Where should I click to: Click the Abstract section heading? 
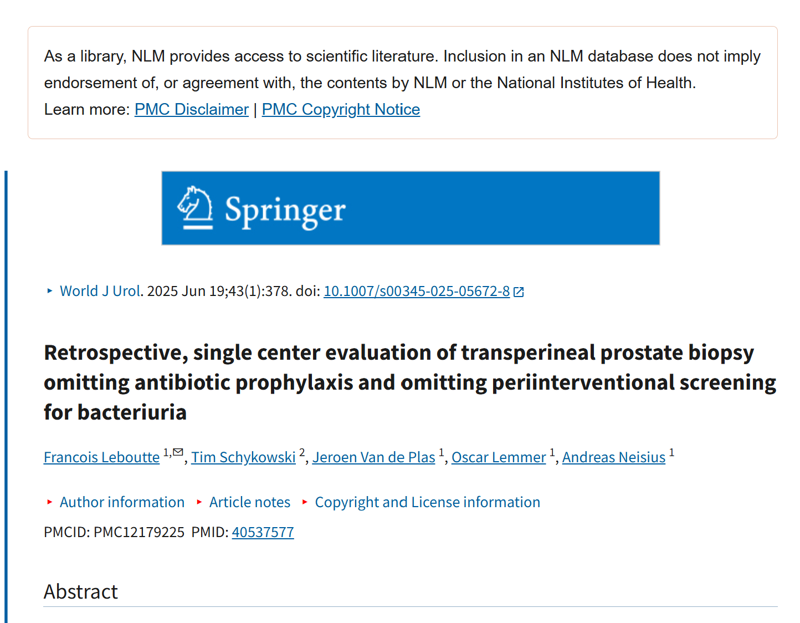(81, 591)
